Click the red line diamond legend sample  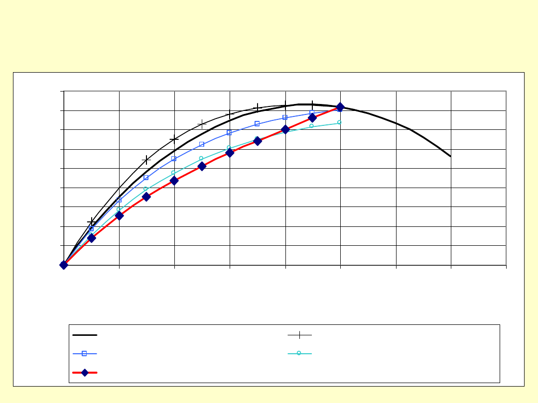[85, 373]
